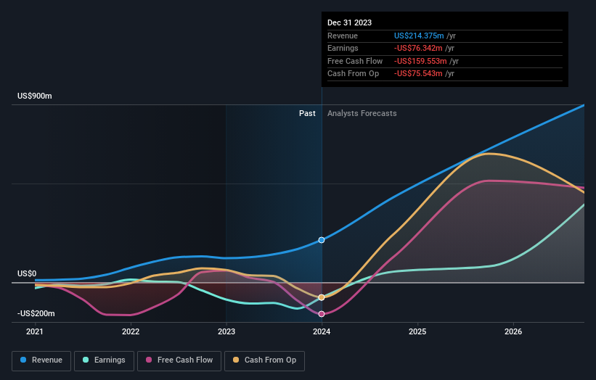Click the 2026 x-axis label

513,331
